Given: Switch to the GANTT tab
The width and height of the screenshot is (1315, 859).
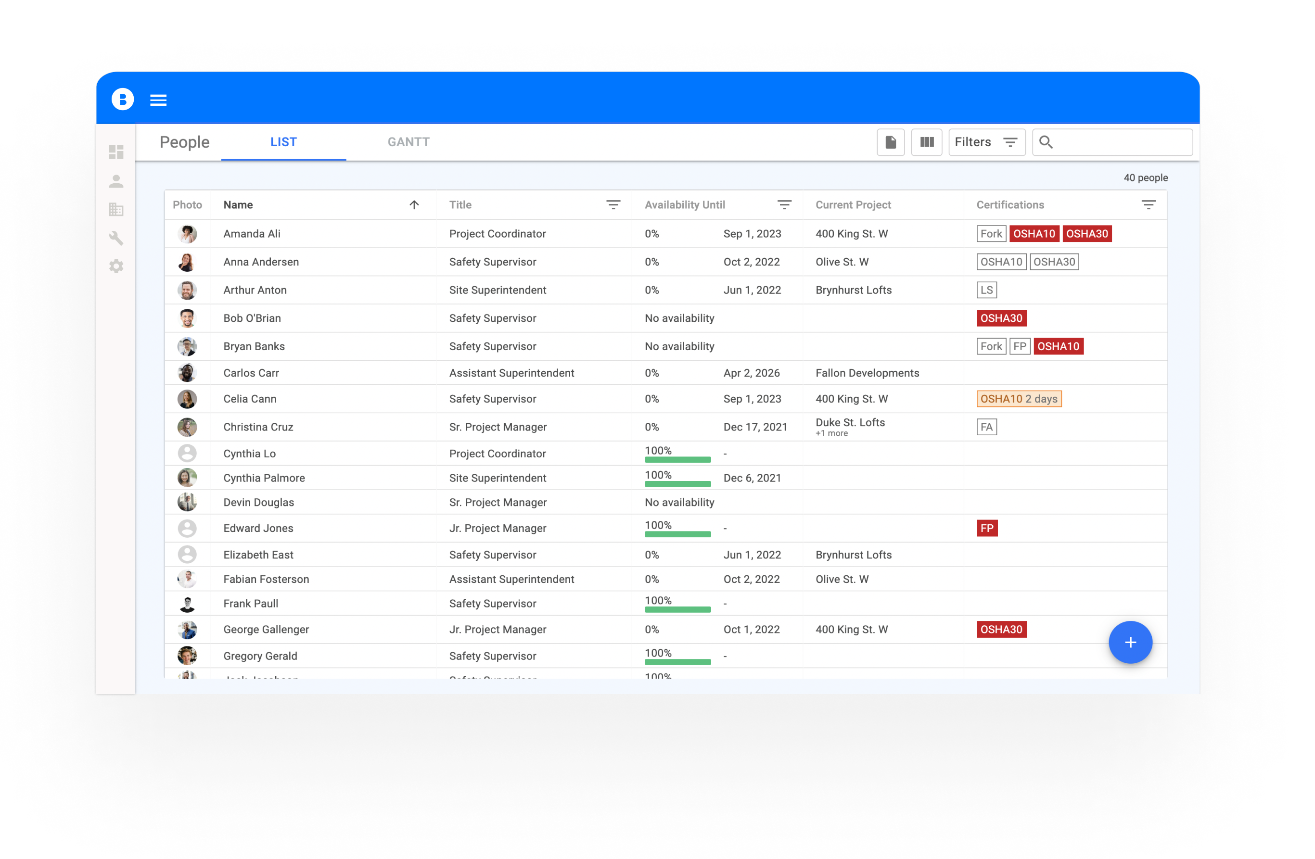Looking at the screenshot, I should click(x=409, y=142).
